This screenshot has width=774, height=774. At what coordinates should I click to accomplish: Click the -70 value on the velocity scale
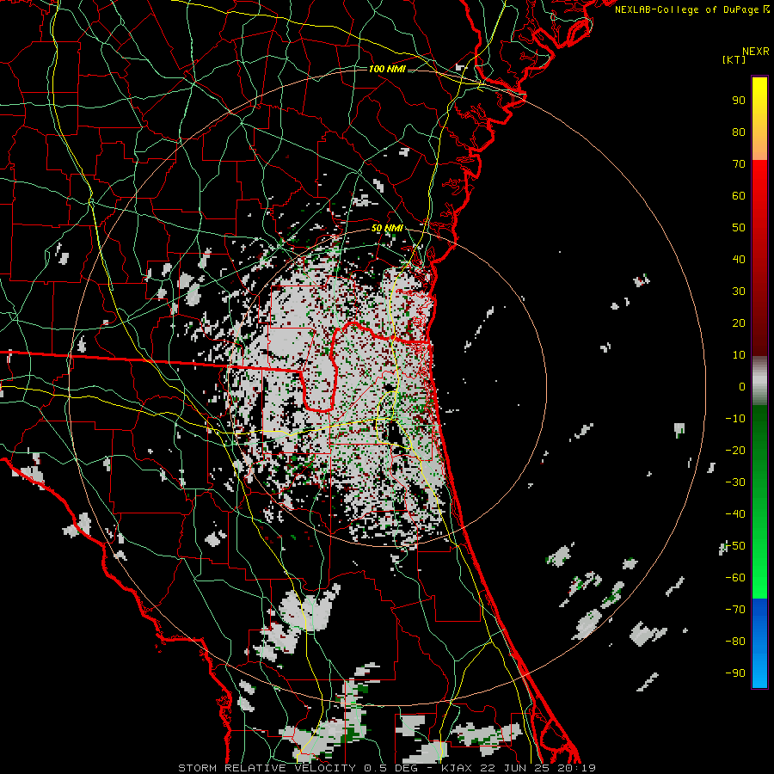[735, 610]
